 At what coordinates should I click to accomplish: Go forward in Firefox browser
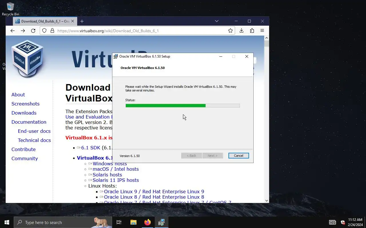(x=23, y=31)
